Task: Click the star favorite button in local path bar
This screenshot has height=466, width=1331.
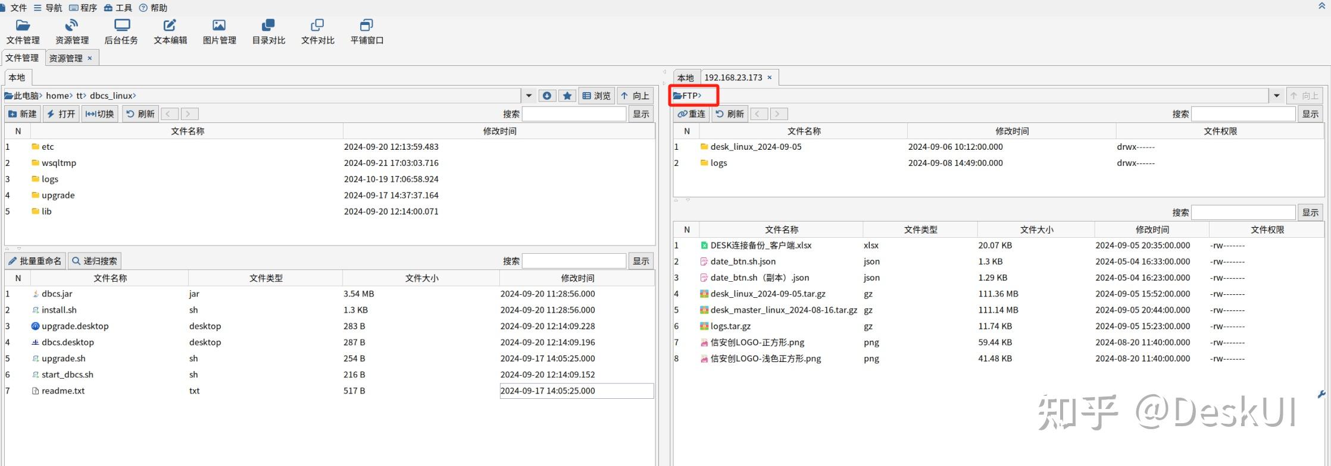Action: [x=567, y=96]
